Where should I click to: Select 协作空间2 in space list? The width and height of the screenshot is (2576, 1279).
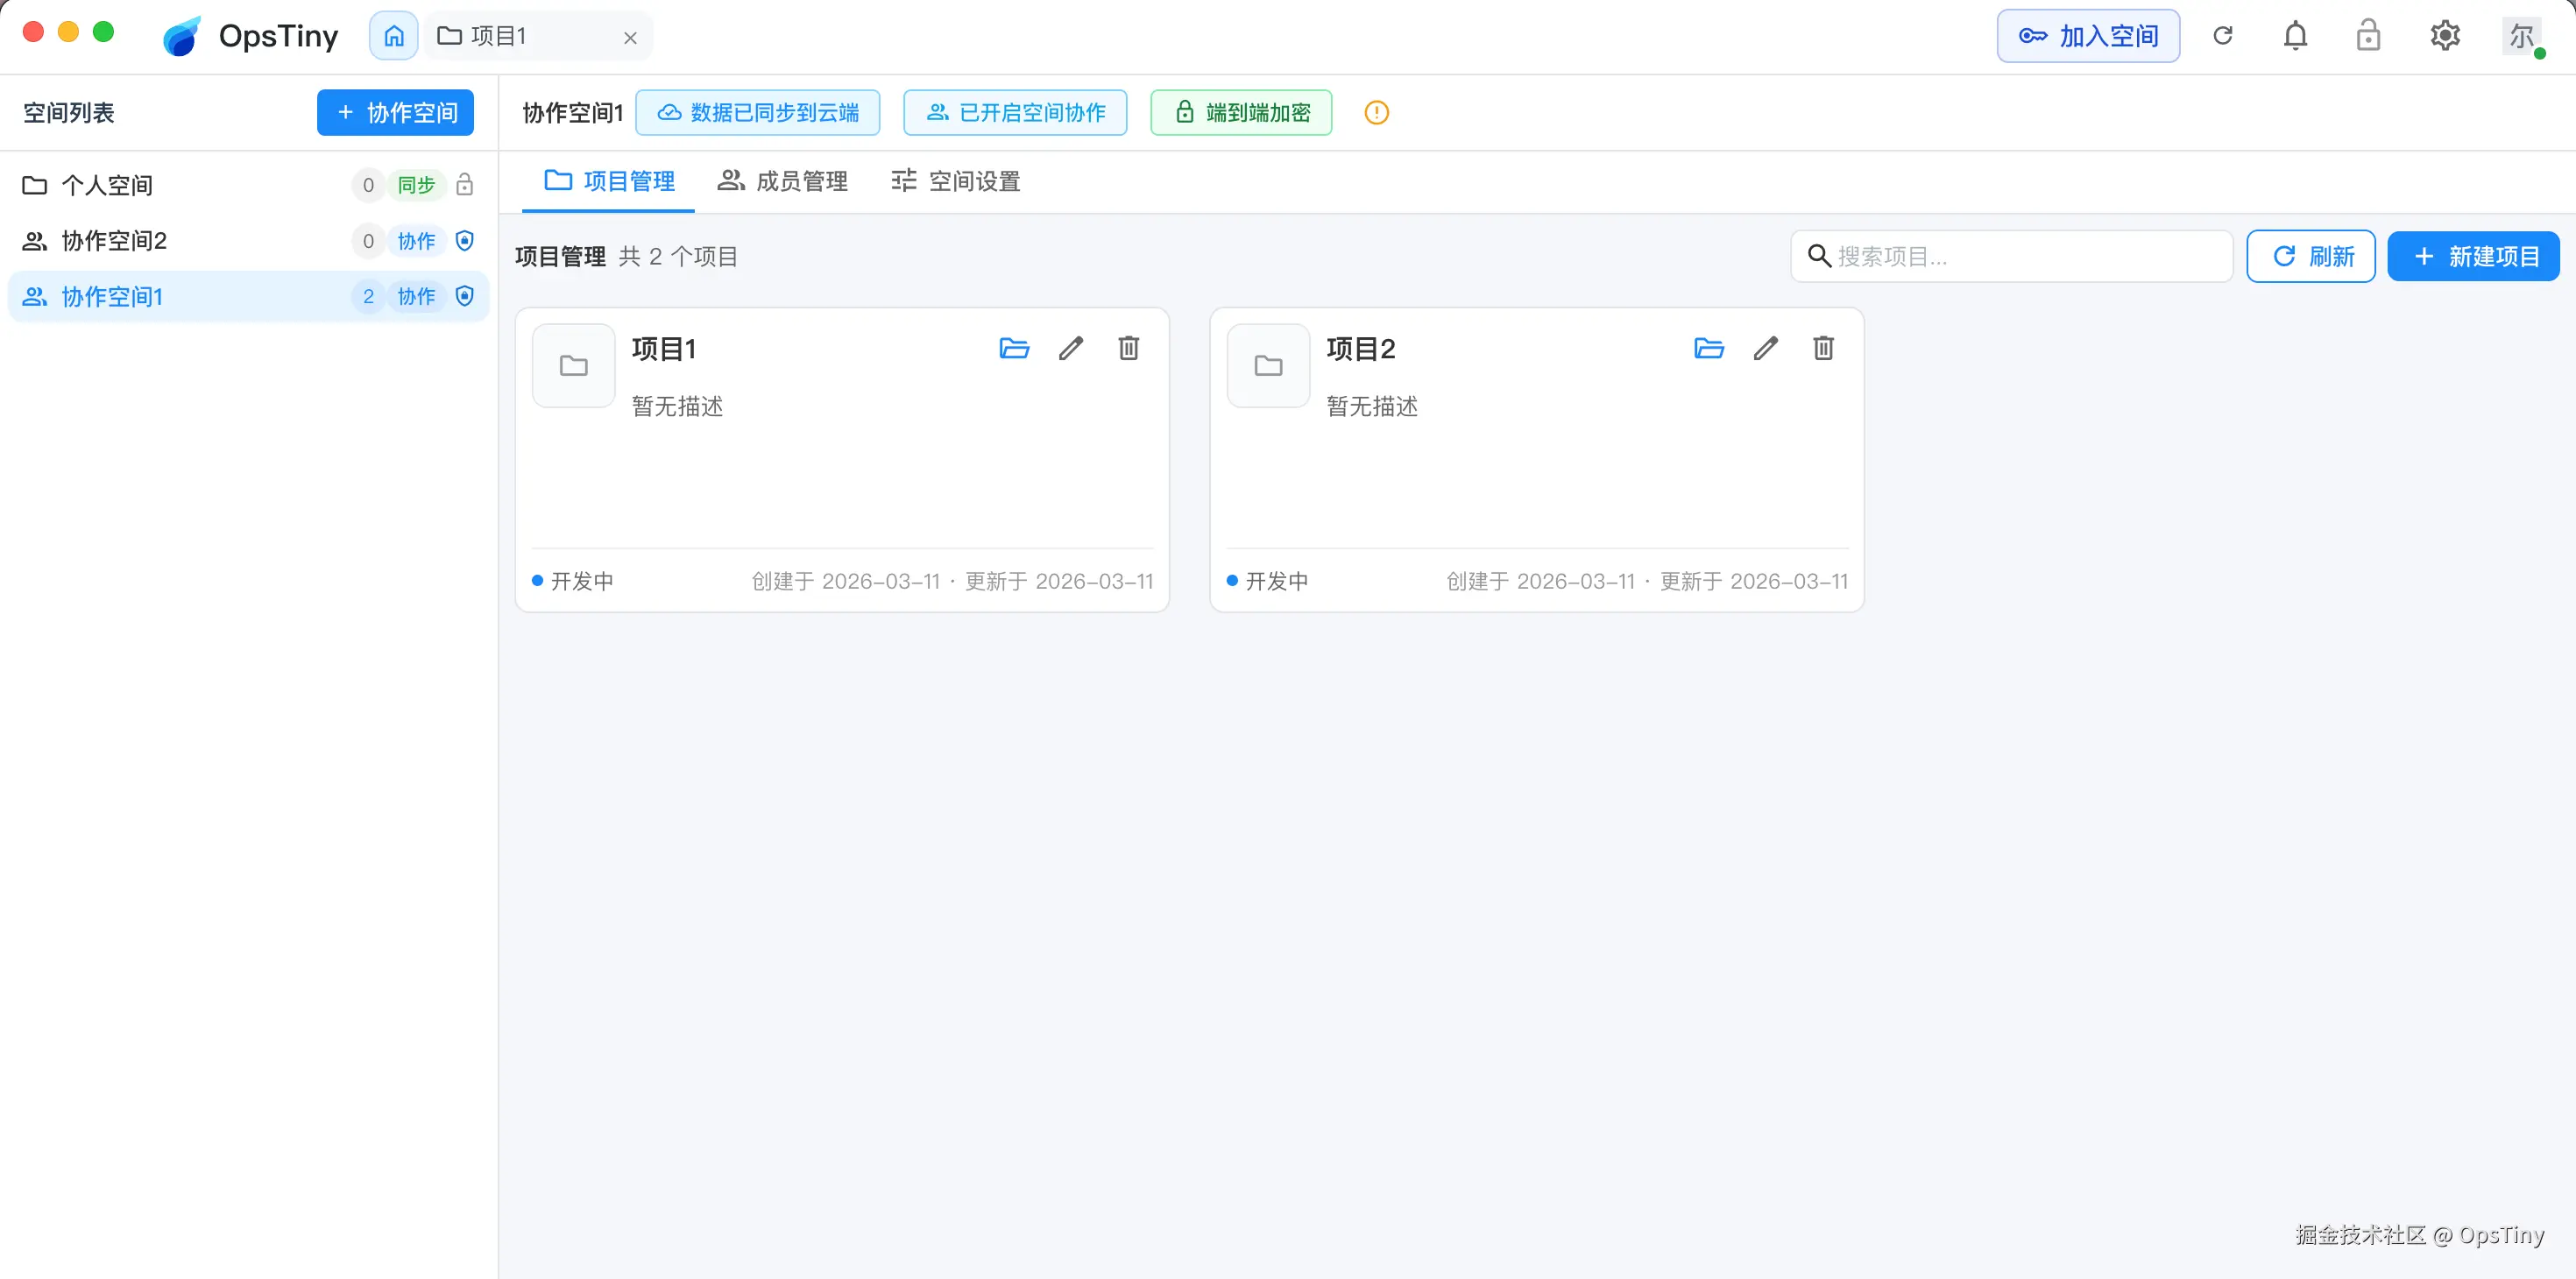click(114, 241)
